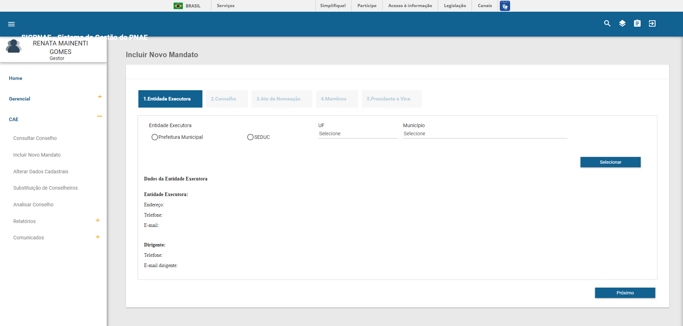Image resolution: width=683 pixels, height=326 pixels.
Task: Switch to the 4.Membros tab
Action: pos(333,99)
